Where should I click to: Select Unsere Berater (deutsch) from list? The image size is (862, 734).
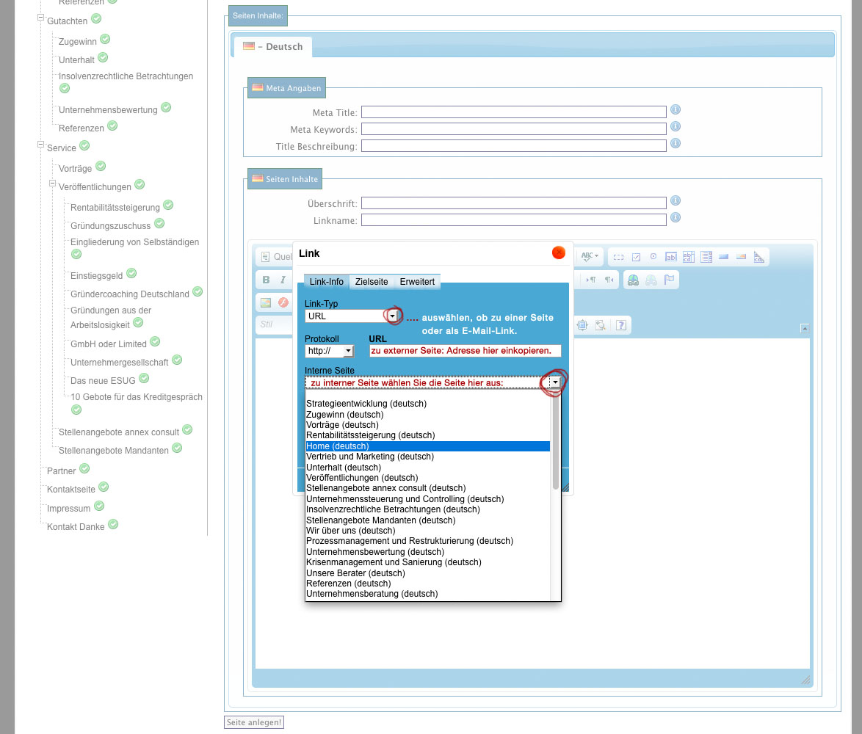(x=355, y=573)
